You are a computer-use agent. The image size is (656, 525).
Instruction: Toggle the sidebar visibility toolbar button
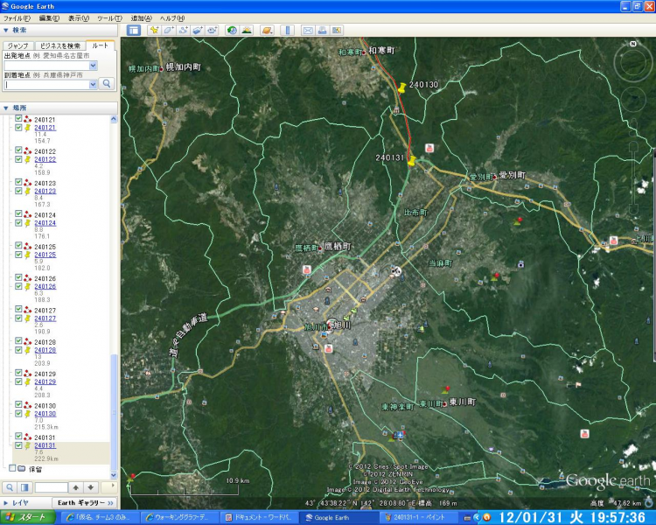(x=134, y=30)
